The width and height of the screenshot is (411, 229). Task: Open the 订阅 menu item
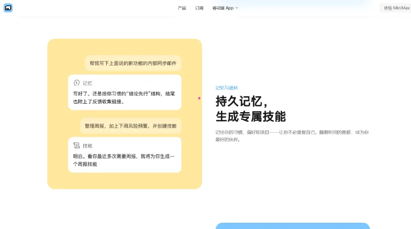[x=199, y=8]
